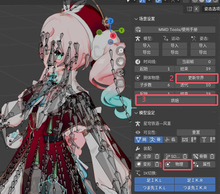Toggle the つま先ＩＫ.R IK switch
The height and width of the screenshot is (194, 220).
[195, 188]
